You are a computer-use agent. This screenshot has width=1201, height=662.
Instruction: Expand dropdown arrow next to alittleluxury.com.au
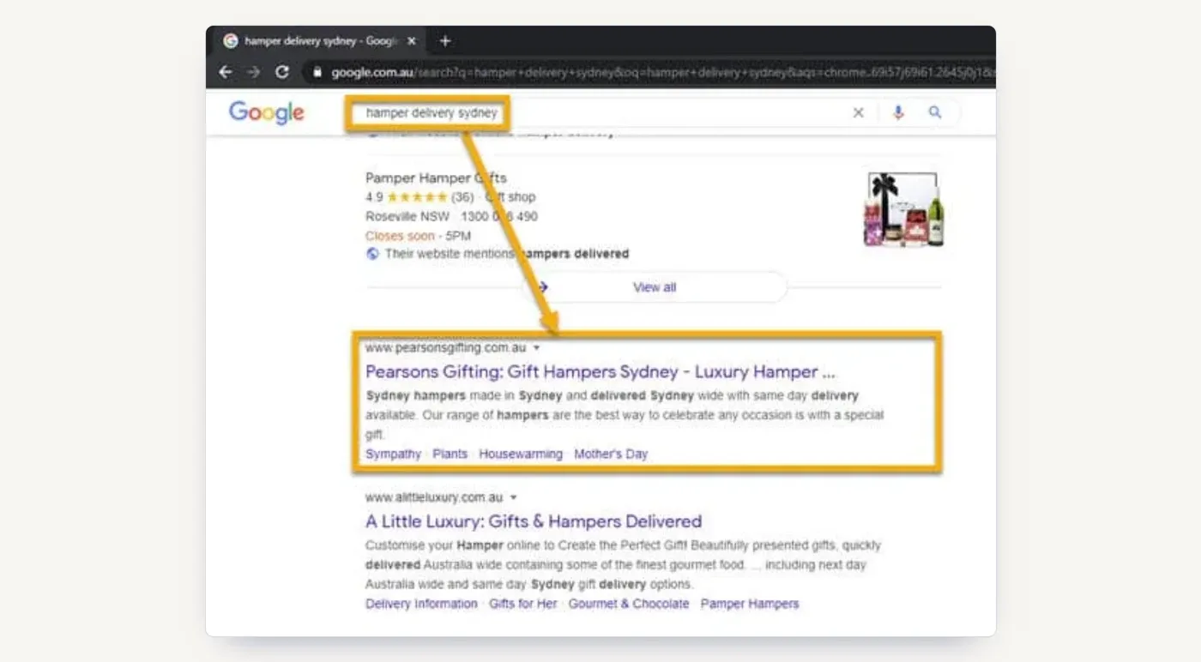[514, 497]
